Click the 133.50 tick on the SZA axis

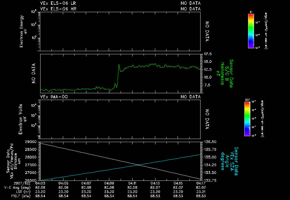pyautogui.click(x=210, y=173)
